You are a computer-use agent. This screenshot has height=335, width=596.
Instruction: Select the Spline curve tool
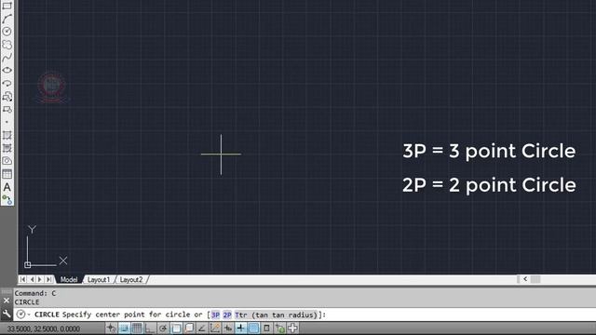click(7, 58)
